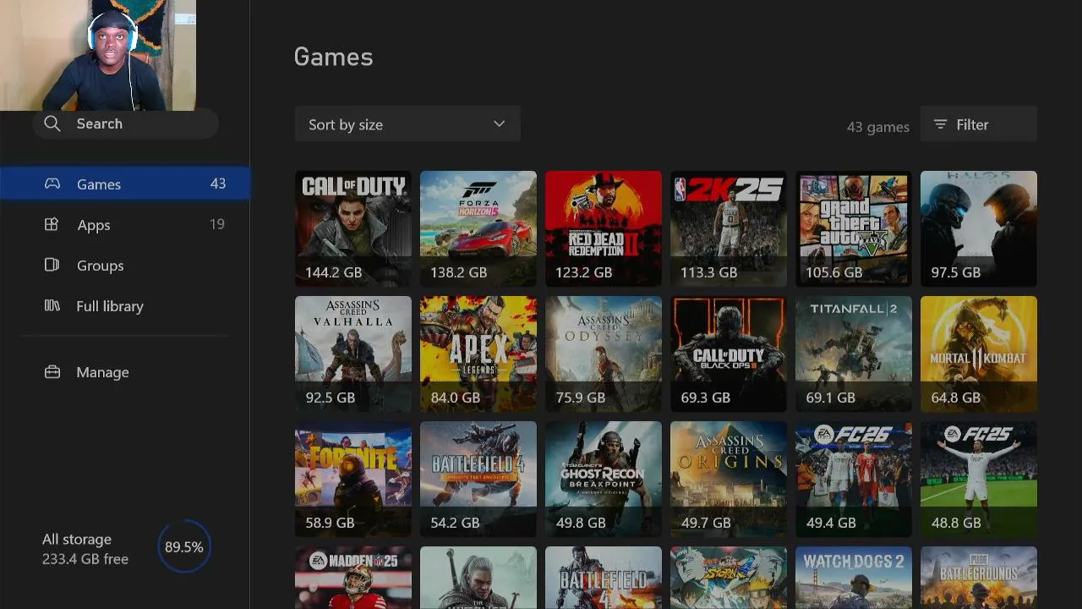Click the Groups icon in sidebar
The width and height of the screenshot is (1082, 609).
(x=52, y=265)
